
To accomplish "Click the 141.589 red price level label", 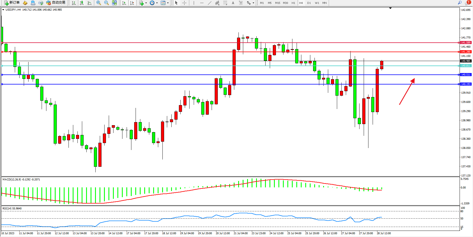I will pos(466,43).
